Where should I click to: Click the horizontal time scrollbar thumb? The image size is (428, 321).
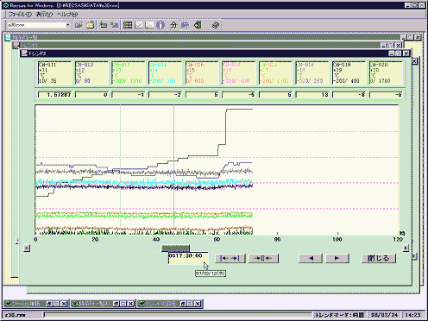point(175,248)
